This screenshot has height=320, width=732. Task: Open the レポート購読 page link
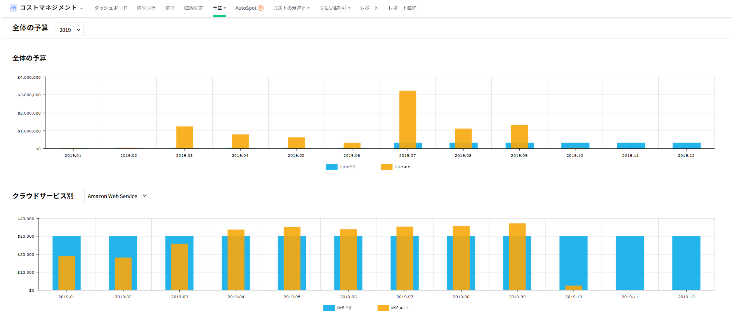402,8
